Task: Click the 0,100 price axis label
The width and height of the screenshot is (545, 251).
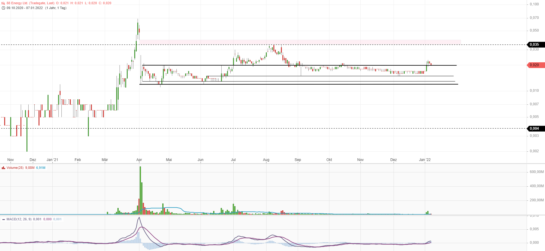Action: coord(534,4)
